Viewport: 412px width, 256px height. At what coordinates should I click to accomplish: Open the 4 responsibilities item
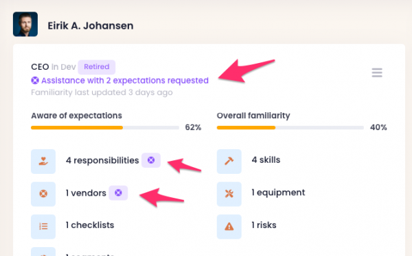(x=102, y=160)
